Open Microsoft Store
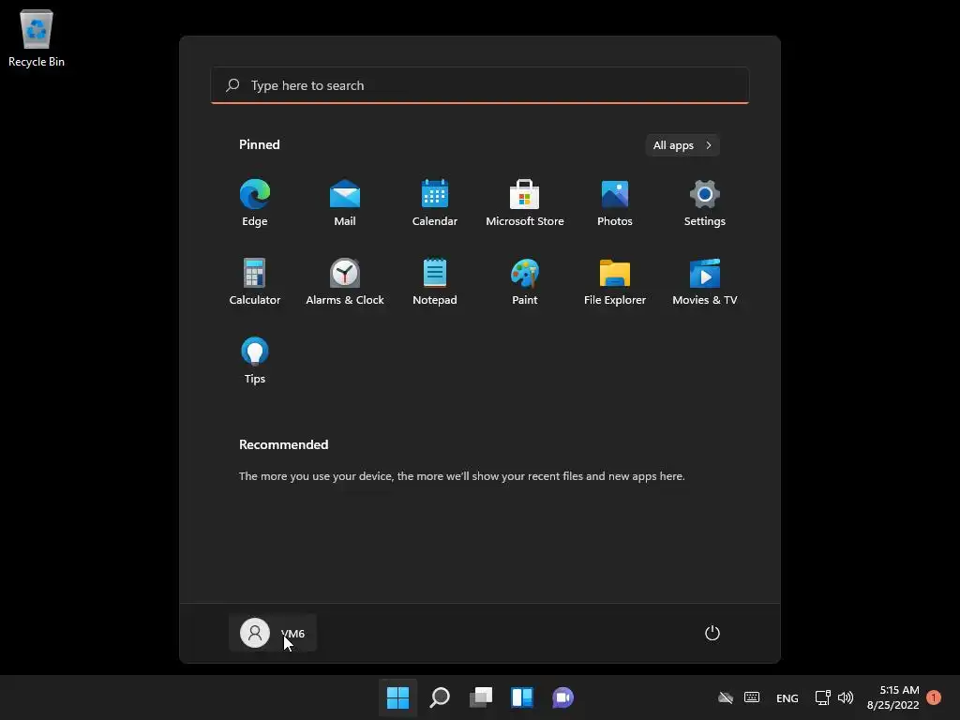This screenshot has width=960, height=720. pyautogui.click(x=525, y=202)
